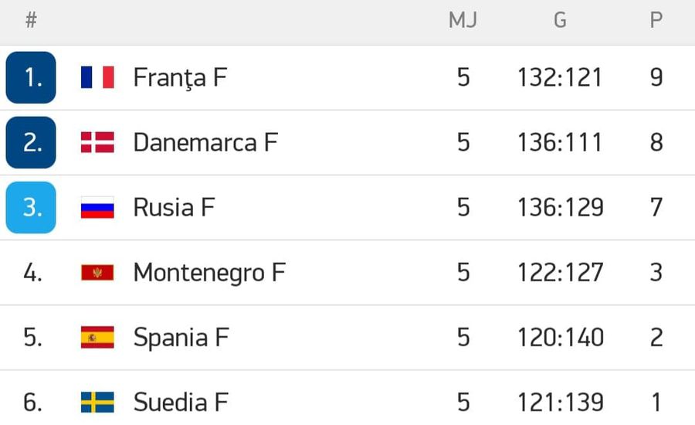Image resolution: width=695 pixels, height=425 pixels.
Task: Select the dark blue rank 2 badge
Action: point(31,142)
